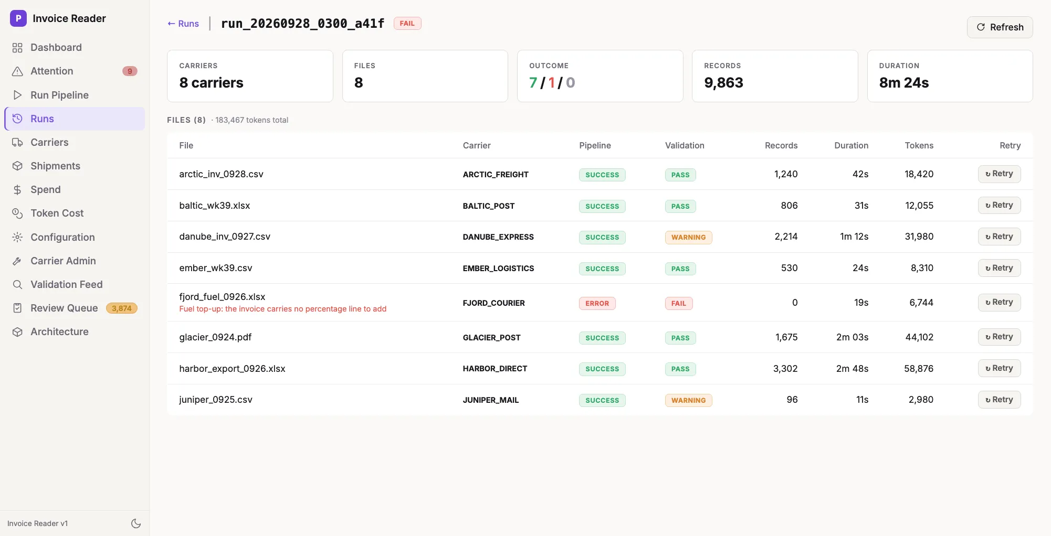Screen dimensions: 1051x536
Task: Click the Outcome card showing 7 / 1 / 0
Action: coord(600,76)
